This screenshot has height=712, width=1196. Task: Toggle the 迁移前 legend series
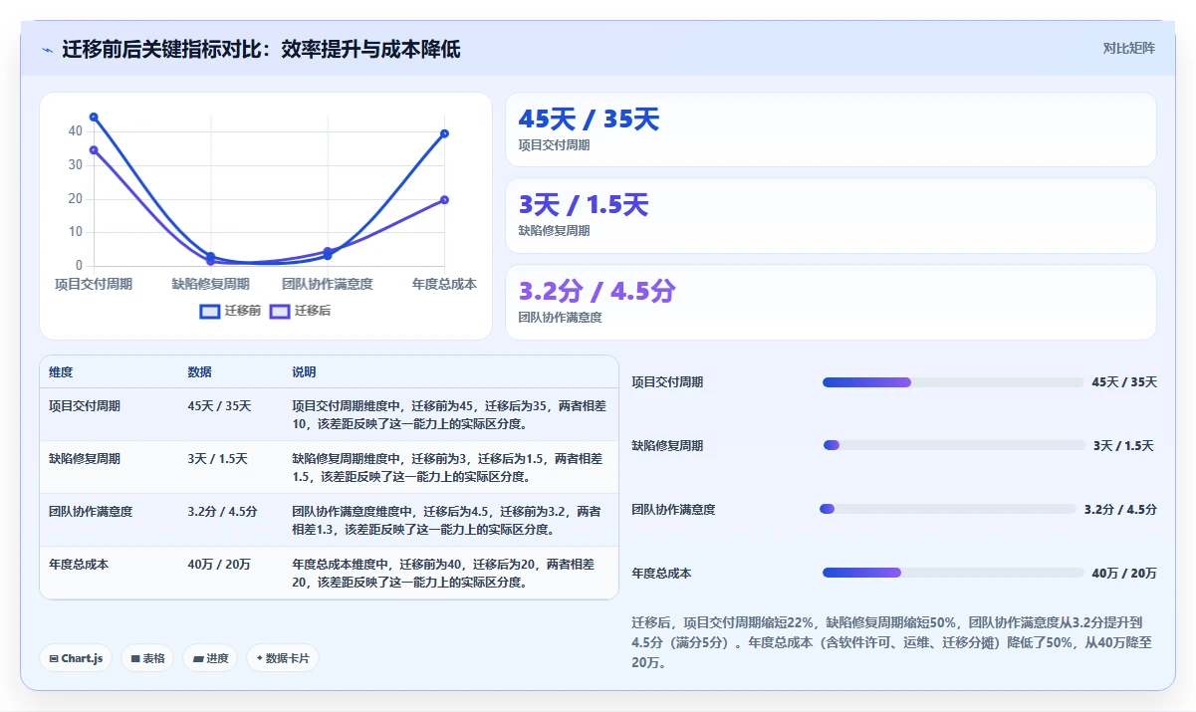click(230, 311)
